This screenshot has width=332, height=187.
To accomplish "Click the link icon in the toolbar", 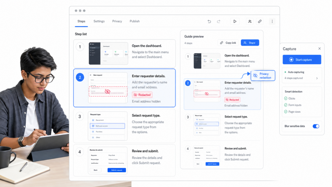I will click(x=260, y=21).
